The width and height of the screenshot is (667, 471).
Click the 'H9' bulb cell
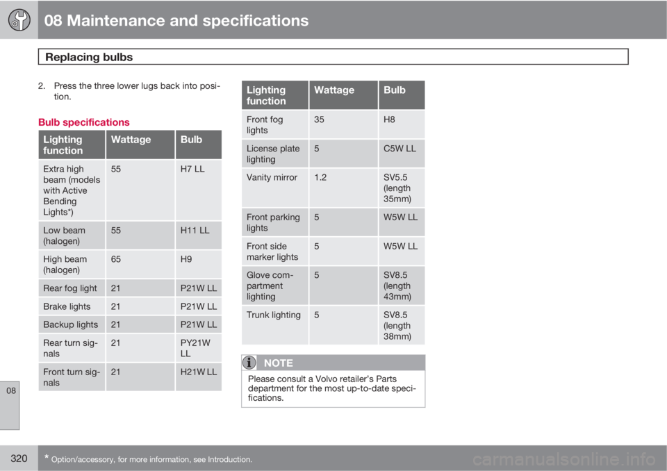[198, 264]
